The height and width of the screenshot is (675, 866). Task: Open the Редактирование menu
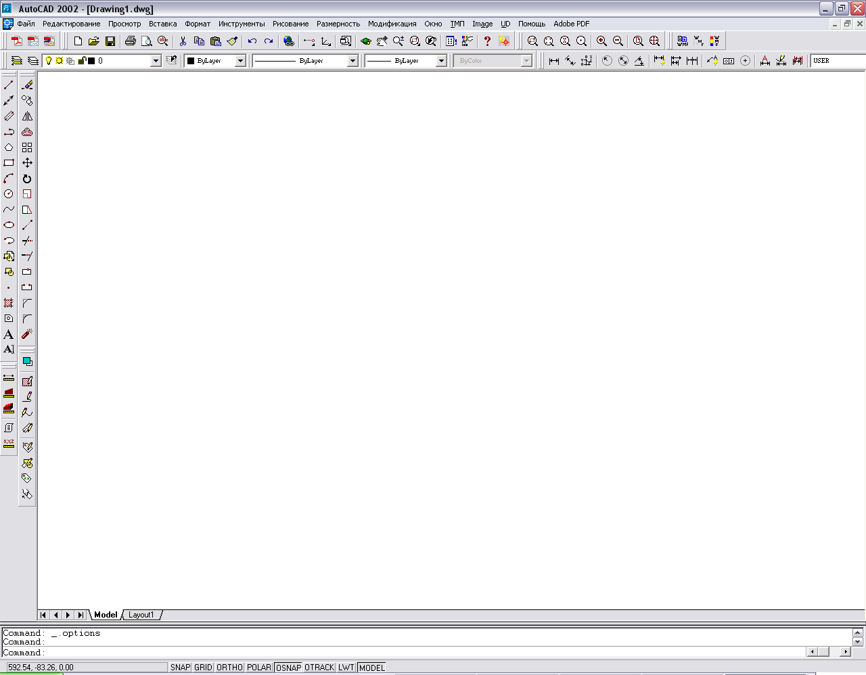71,24
